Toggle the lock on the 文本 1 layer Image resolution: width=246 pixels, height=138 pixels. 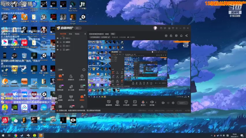click(x=61, y=46)
